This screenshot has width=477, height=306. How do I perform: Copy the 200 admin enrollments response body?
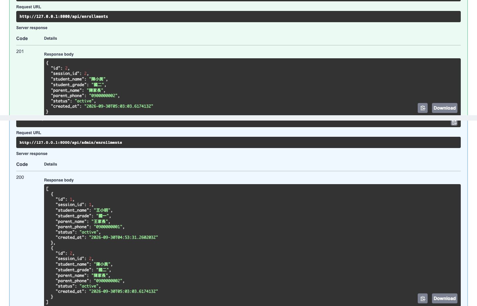(423, 298)
